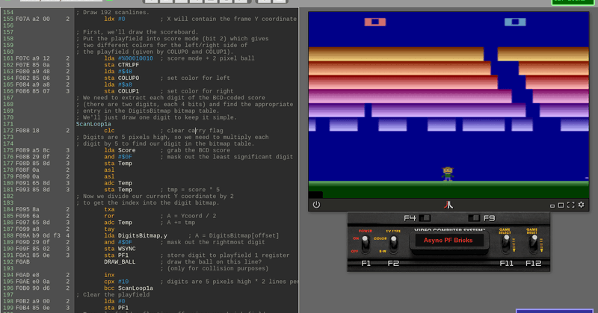Click line number 172 in the gutter
Viewport: 598px width, 313px height.
[x=8, y=131]
